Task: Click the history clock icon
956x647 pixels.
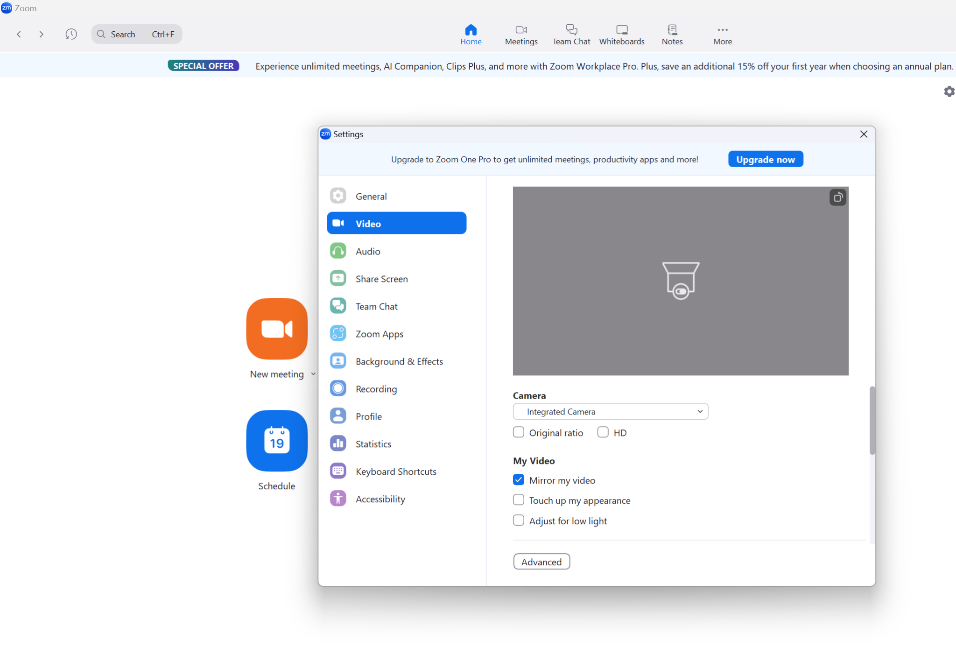Action: [71, 34]
